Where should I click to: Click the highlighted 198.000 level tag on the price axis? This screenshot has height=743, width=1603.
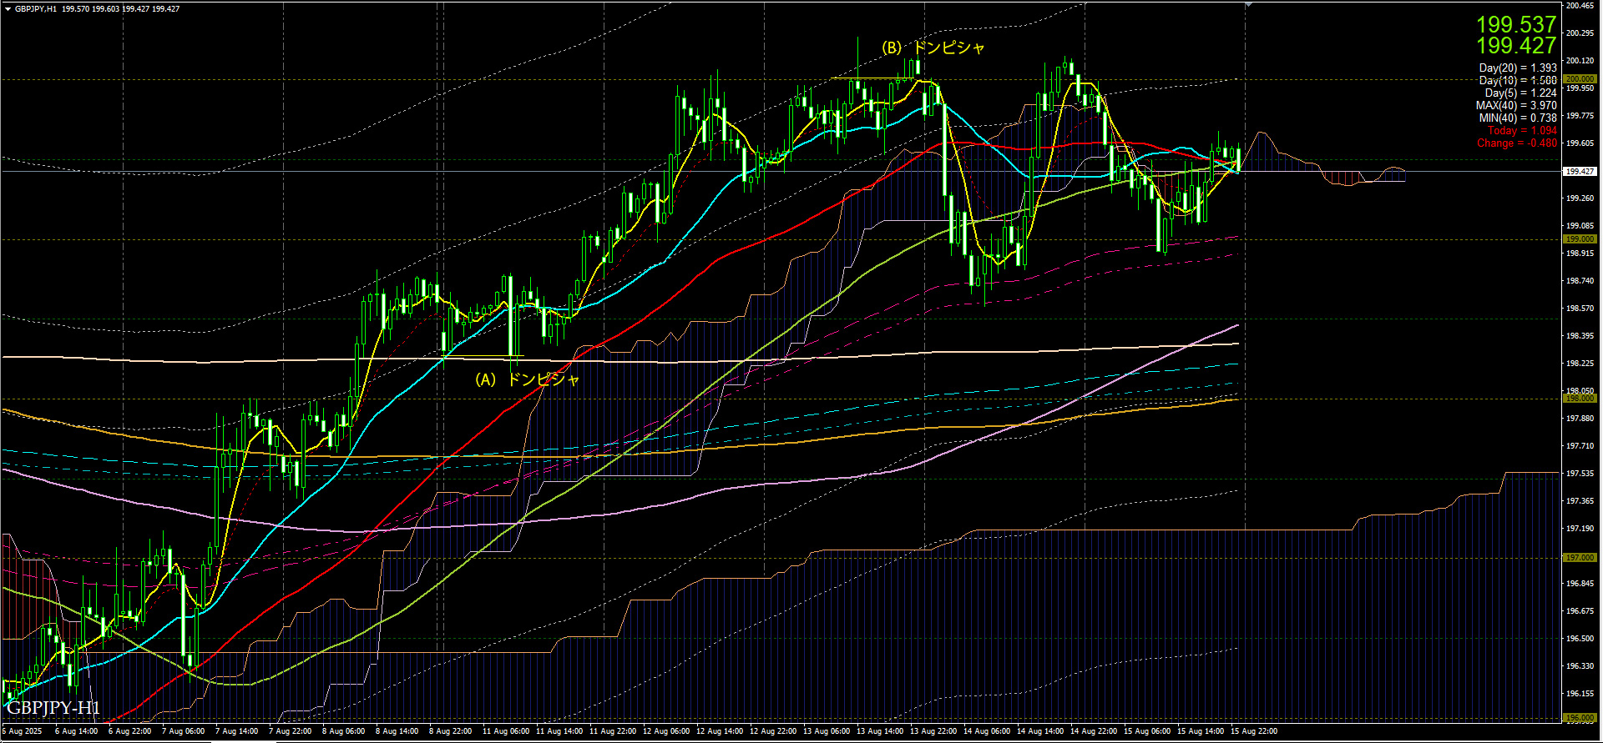(1580, 399)
